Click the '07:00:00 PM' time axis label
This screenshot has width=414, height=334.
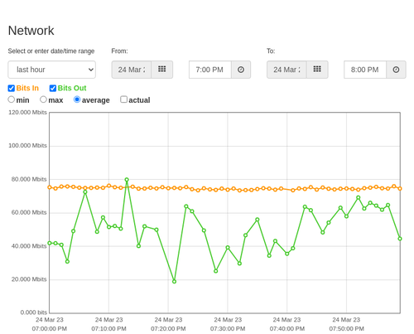tap(50, 329)
